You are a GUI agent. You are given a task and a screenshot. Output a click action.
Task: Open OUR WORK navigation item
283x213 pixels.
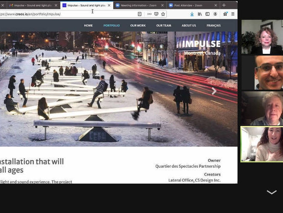138,26
